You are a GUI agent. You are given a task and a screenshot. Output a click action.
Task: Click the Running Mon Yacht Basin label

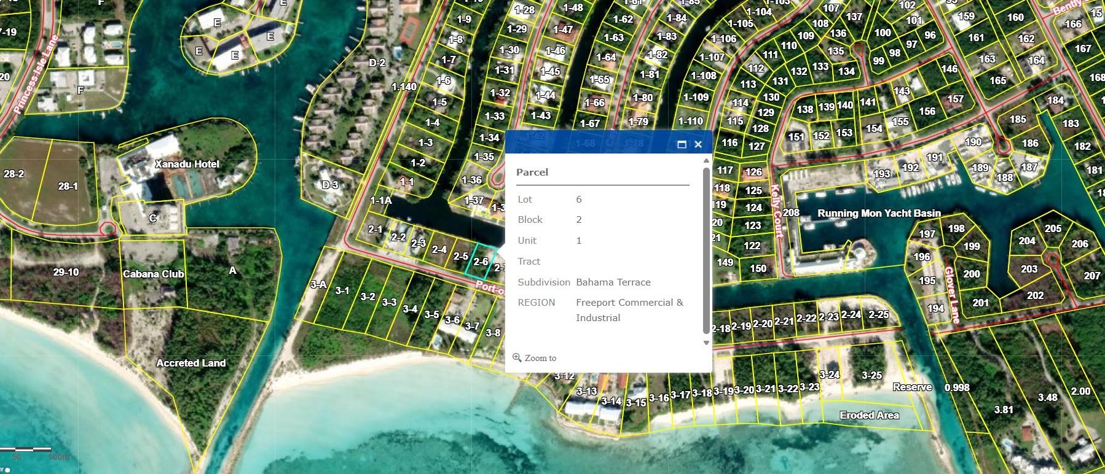click(878, 213)
